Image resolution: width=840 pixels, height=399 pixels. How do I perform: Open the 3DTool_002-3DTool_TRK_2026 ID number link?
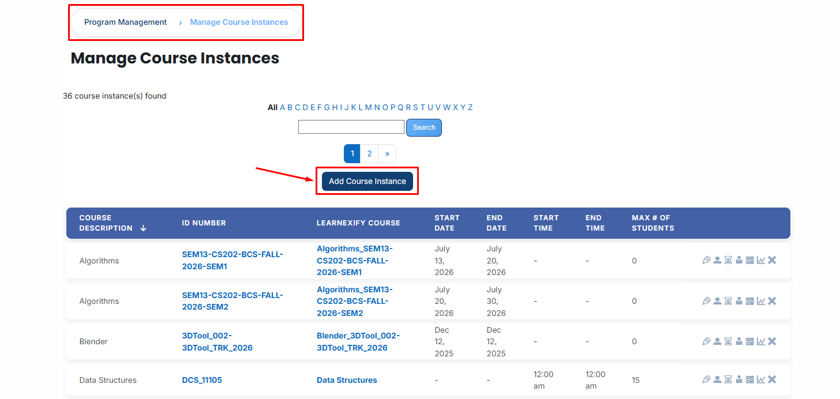[217, 342]
